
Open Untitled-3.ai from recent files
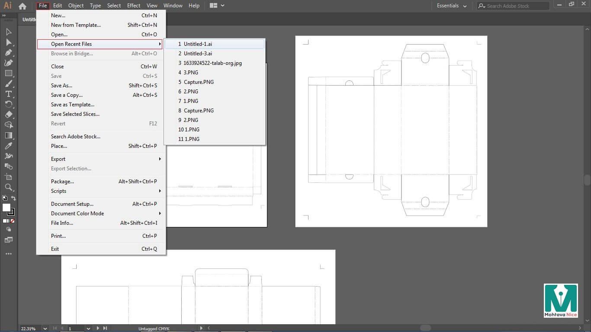pyautogui.click(x=197, y=54)
